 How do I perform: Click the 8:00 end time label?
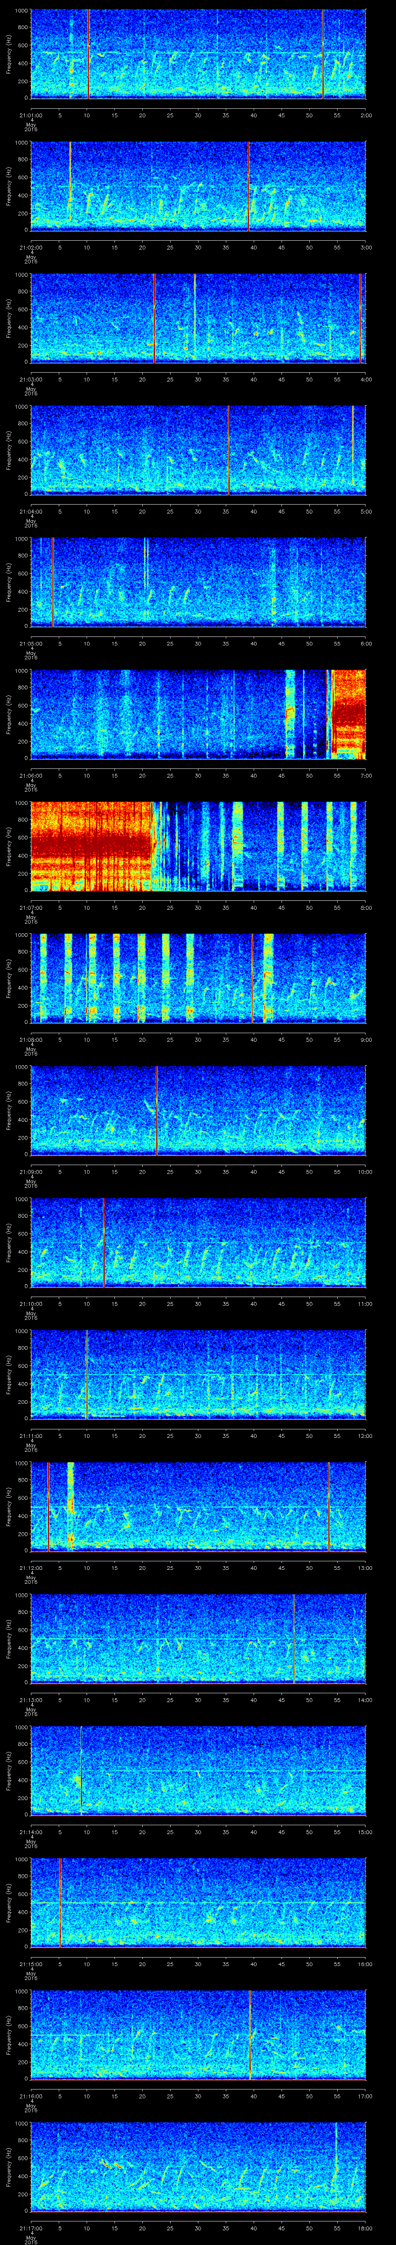coord(365,907)
